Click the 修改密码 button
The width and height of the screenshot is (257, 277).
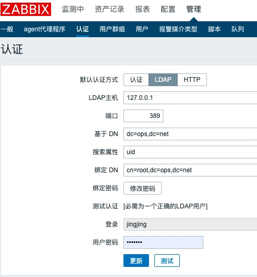point(143,188)
